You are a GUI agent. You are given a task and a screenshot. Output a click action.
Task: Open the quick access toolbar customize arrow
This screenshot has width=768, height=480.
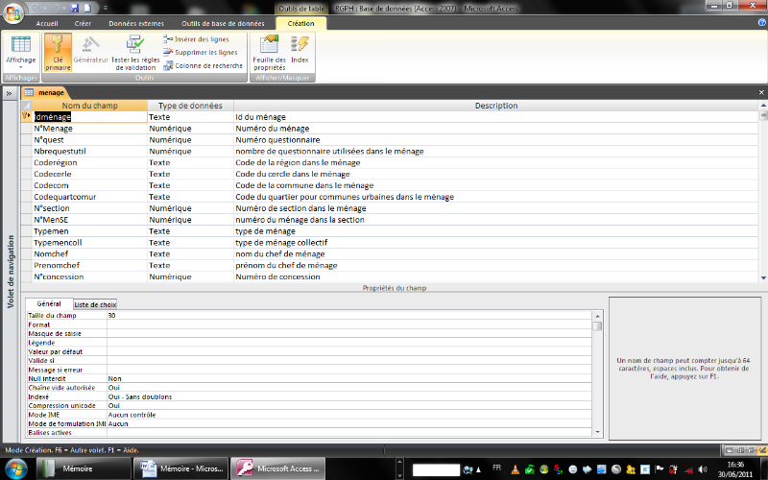coord(104,6)
